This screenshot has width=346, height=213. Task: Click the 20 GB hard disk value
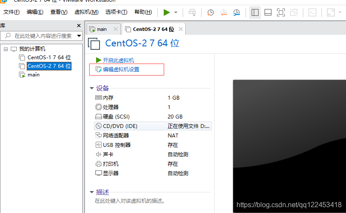pos(175,117)
